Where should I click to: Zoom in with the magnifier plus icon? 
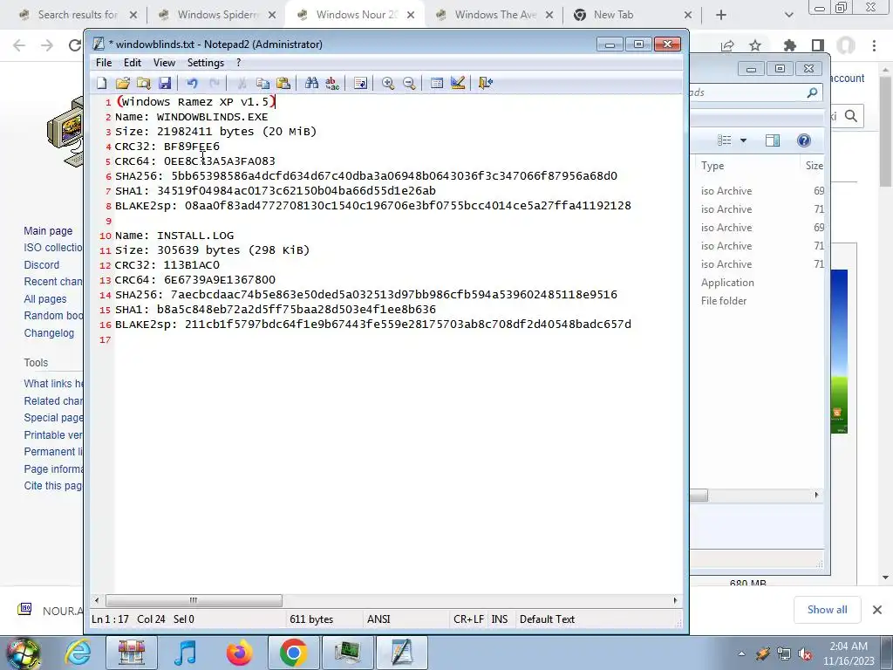(x=388, y=83)
